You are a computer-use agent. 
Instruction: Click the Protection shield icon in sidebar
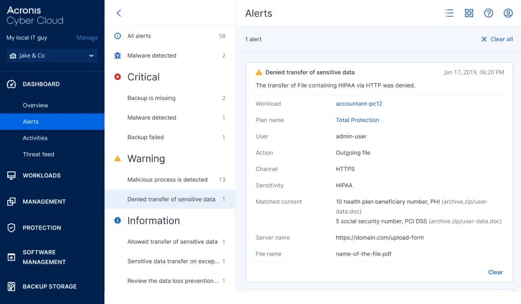pos(11,228)
